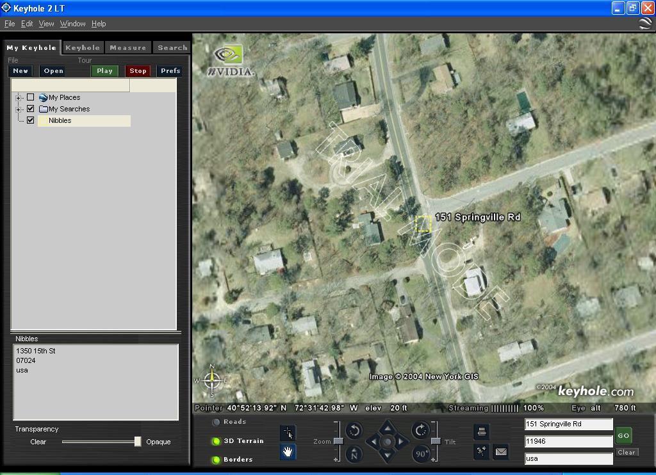This screenshot has width=656, height=475.
Task: Check the My Places checkbox
Action: pos(30,97)
